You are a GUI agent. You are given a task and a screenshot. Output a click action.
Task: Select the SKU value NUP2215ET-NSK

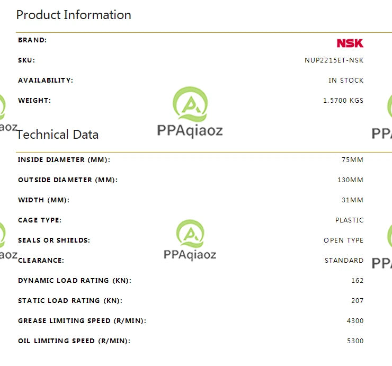(334, 60)
